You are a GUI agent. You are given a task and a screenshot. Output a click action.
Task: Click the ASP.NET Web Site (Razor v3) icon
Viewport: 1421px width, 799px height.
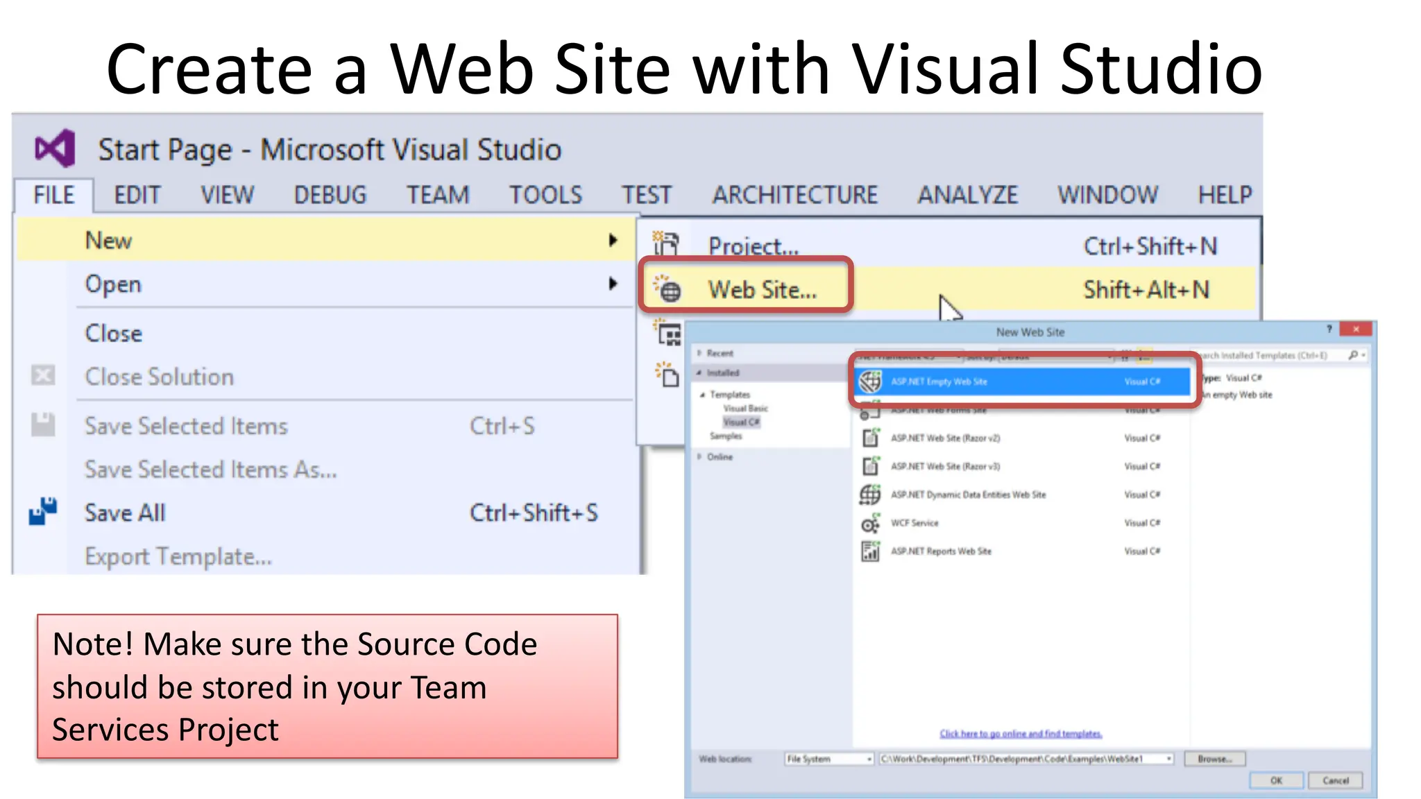click(x=870, y=466)
